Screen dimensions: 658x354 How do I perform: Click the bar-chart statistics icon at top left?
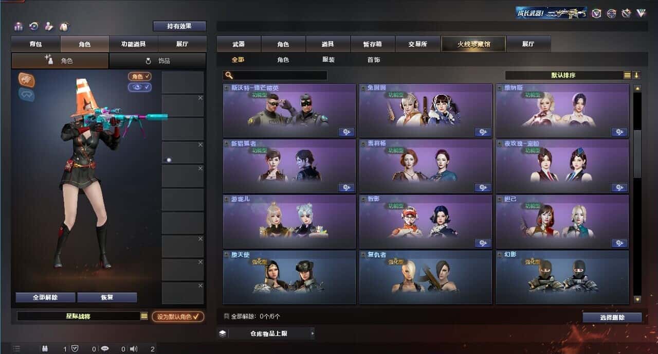pos(19,26)
